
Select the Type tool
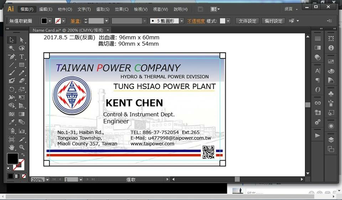[x=21, y=57]
